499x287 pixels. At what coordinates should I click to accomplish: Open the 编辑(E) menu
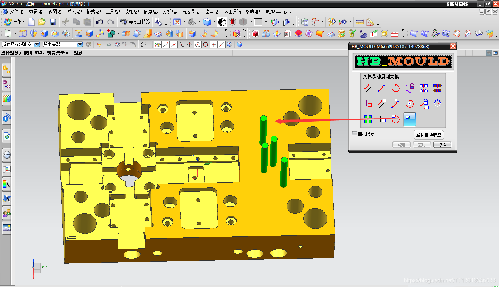coord(36,11)
